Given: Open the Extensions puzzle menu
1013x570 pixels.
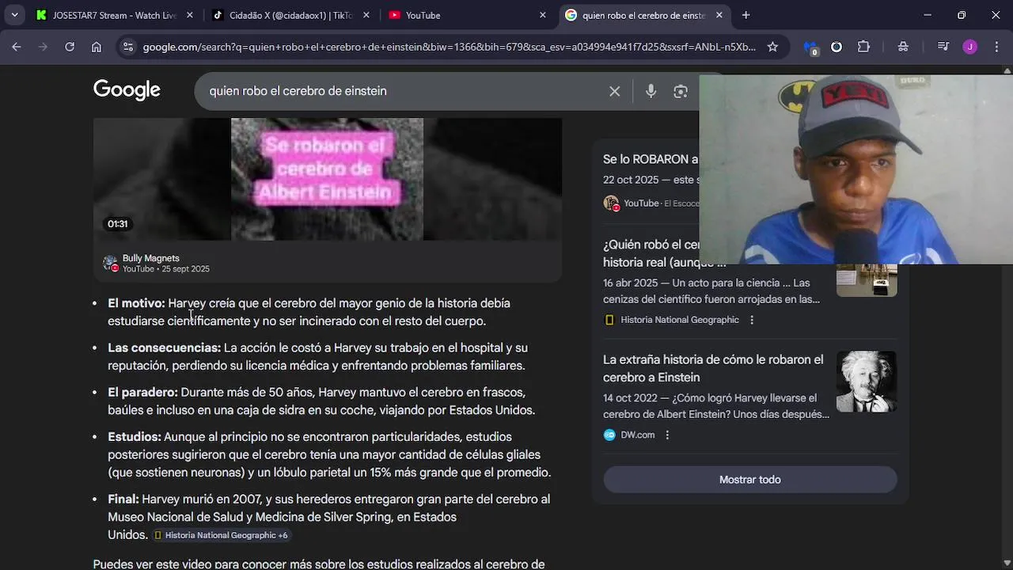Looking at the screenshot, I should (x=863, y=47).
